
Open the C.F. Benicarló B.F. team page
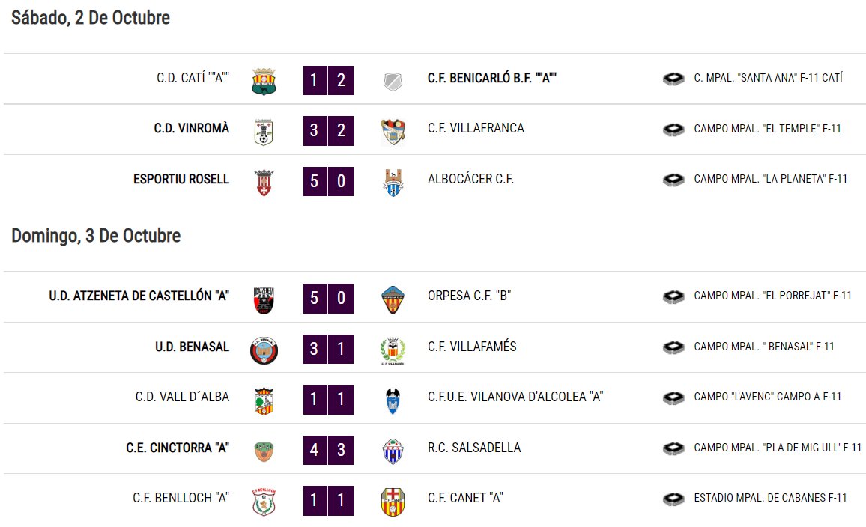point(491,78)
